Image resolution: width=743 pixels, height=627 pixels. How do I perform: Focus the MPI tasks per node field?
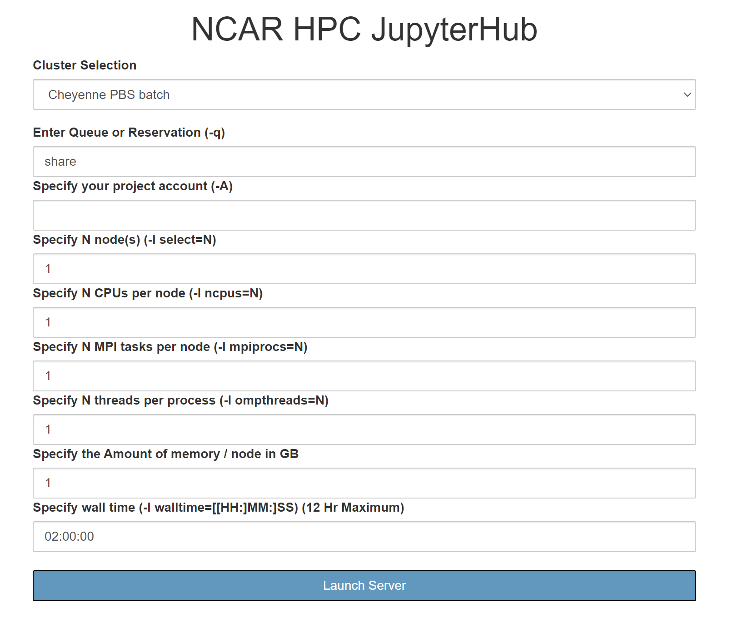(x=364, y=376)
